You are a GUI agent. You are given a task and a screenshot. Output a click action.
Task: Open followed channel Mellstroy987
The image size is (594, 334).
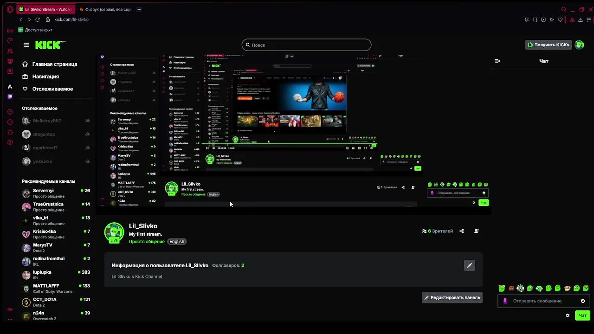[x=56, y=121]
